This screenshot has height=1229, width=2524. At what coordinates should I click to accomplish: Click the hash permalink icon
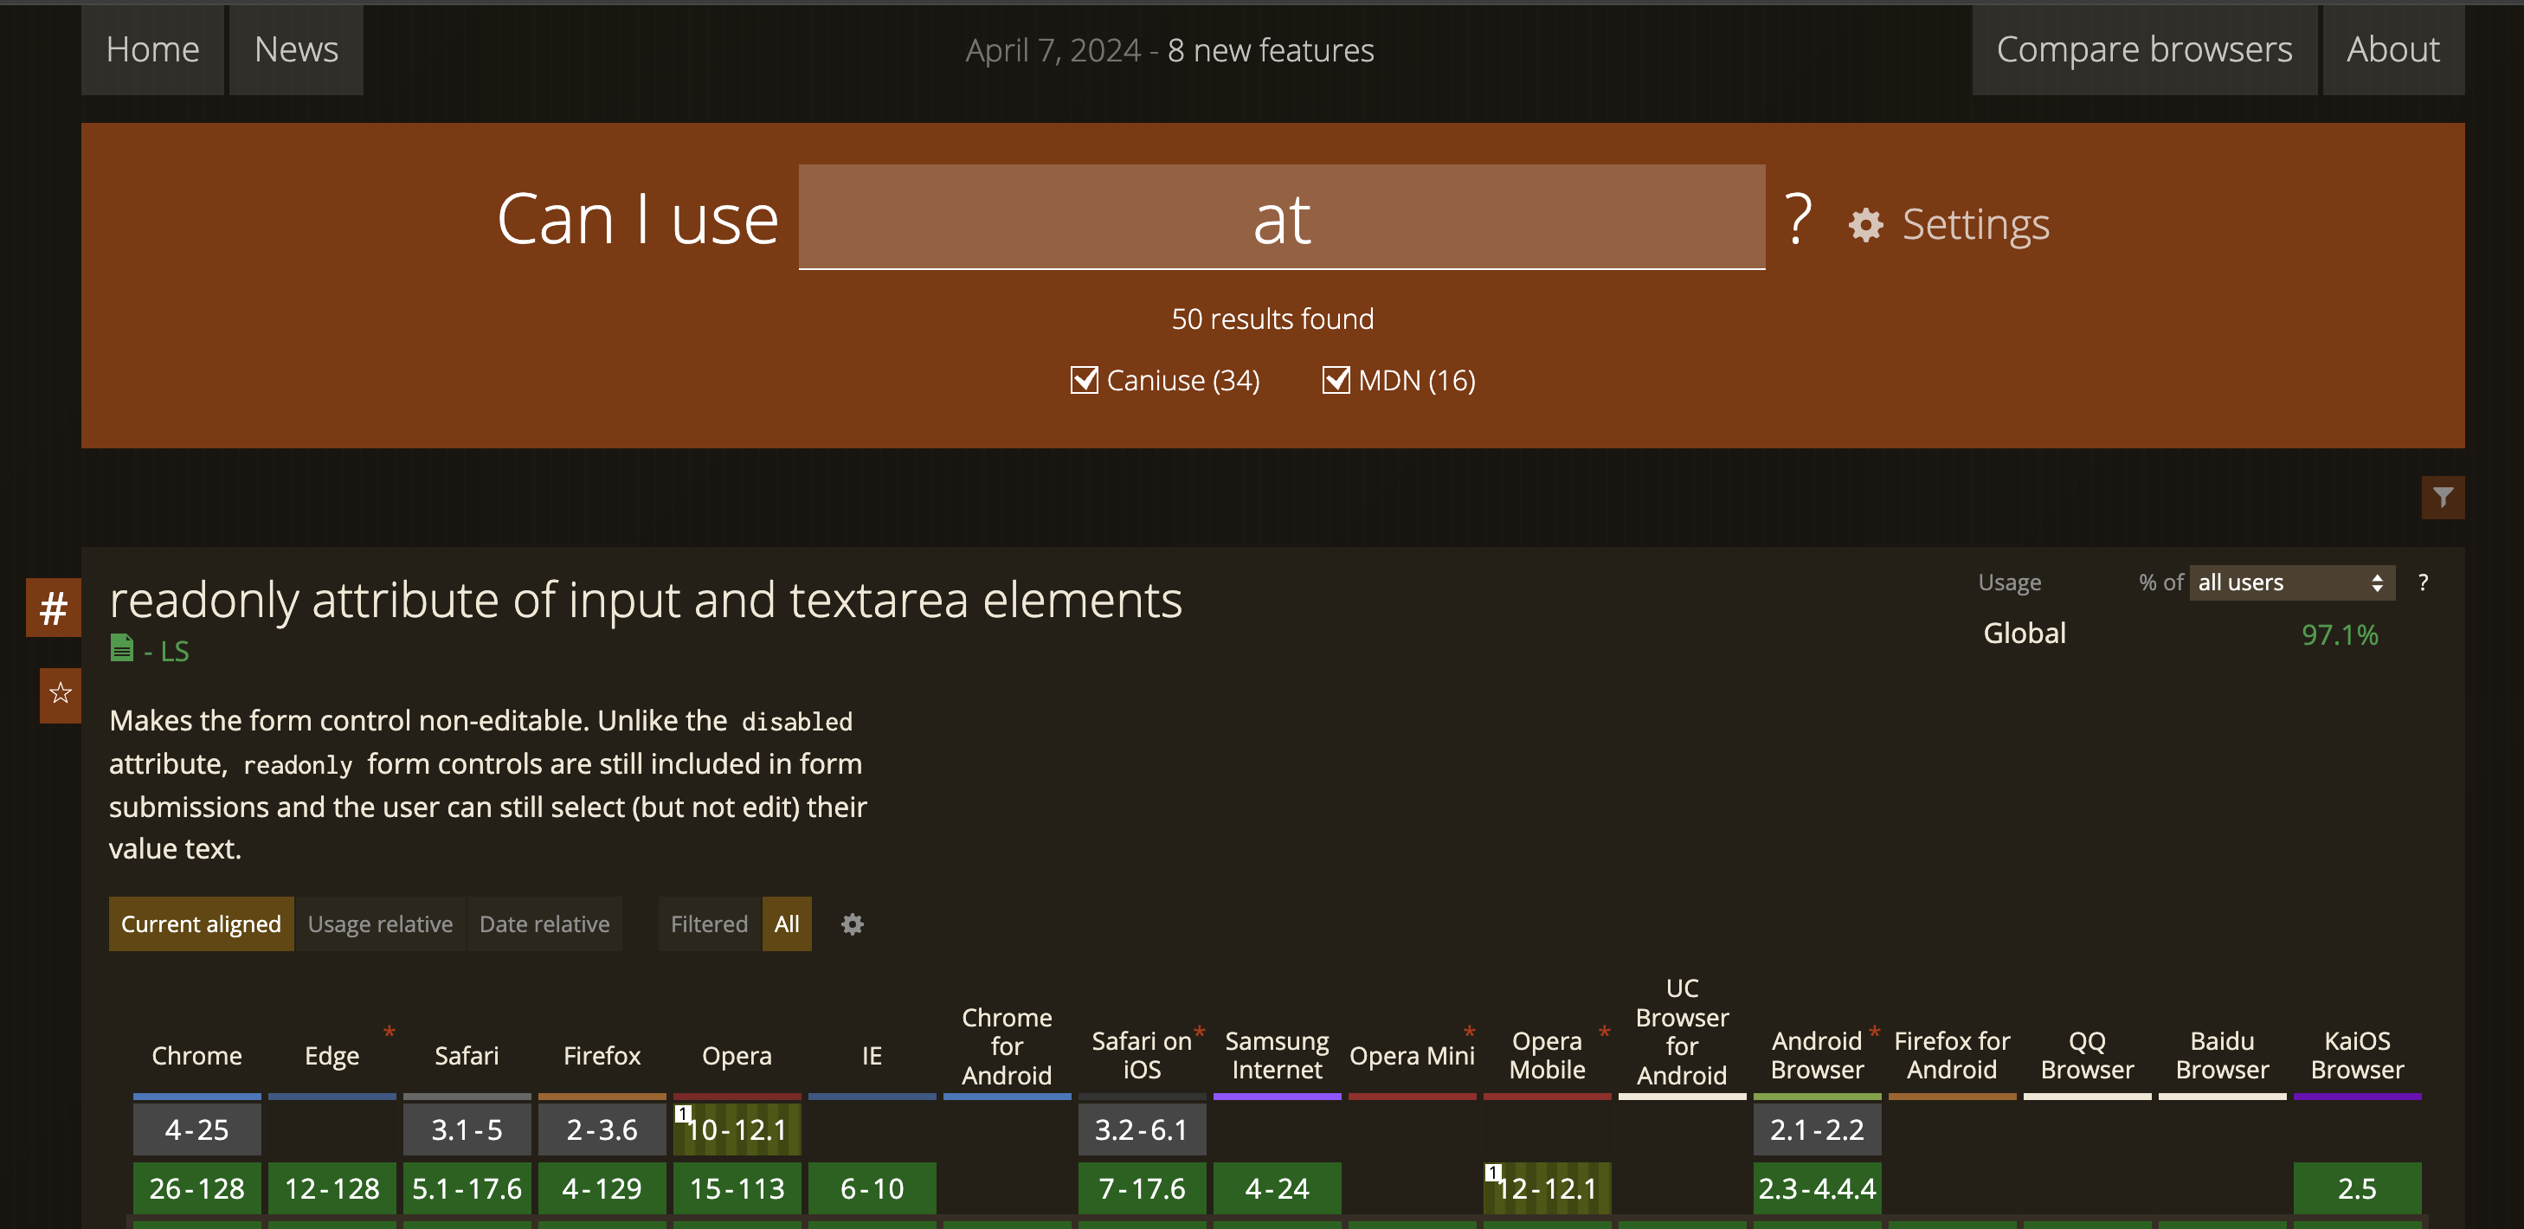click(x=53, y=608)
